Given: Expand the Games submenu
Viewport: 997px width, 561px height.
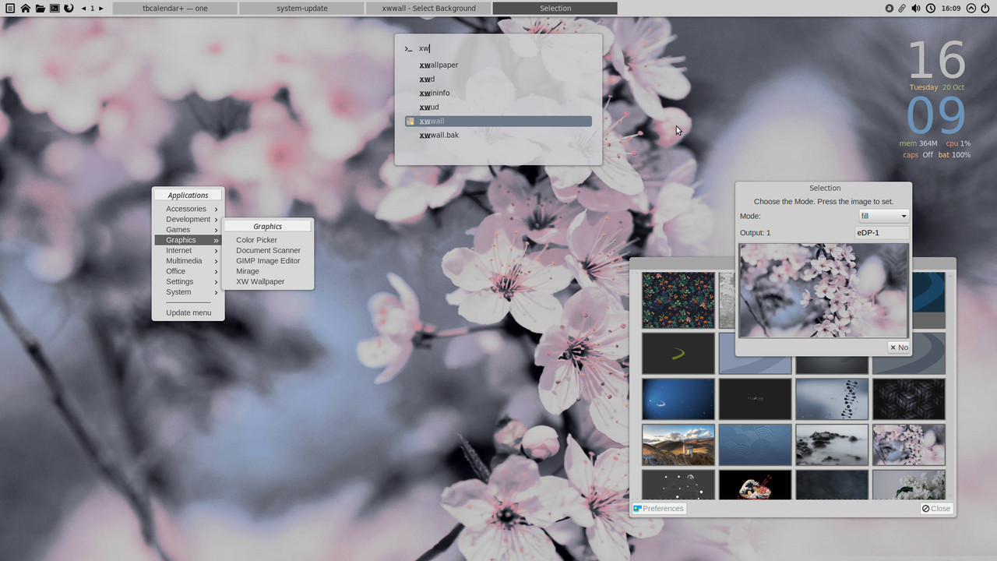Looking at the screenshot, I should click(188, 230).
